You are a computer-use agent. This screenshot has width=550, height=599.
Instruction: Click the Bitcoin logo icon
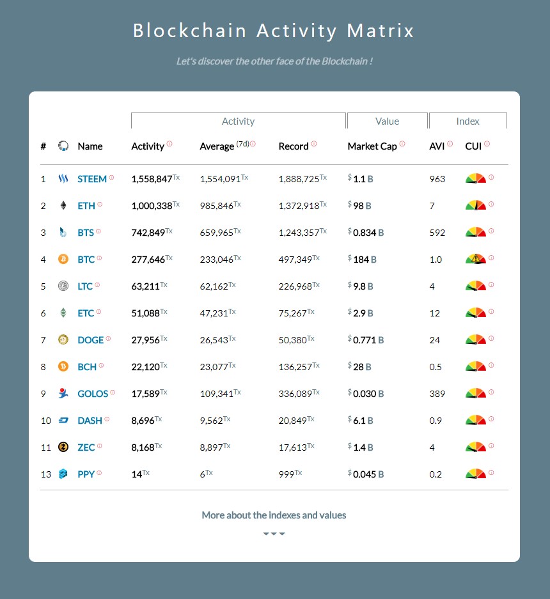(x=62, y=260)
